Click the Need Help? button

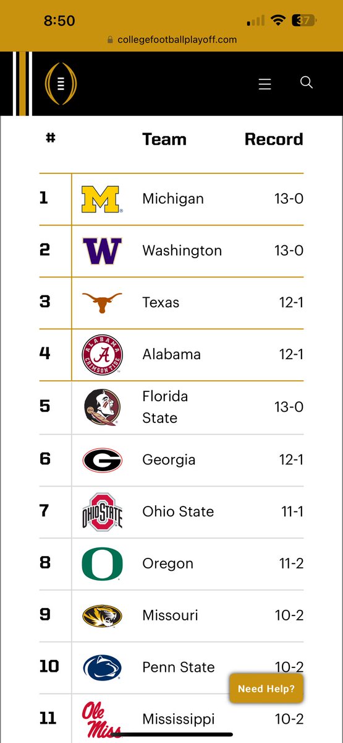(x=266, y=688)
